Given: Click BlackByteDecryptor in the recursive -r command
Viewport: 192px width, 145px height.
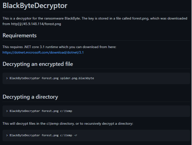Looking at the screenshot, I should pos(25,135).
